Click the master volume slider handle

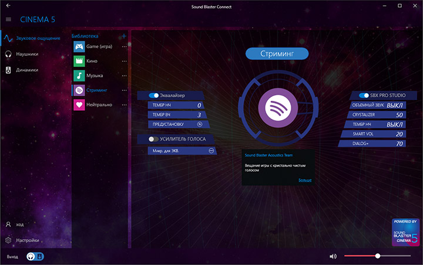[378, 256]
